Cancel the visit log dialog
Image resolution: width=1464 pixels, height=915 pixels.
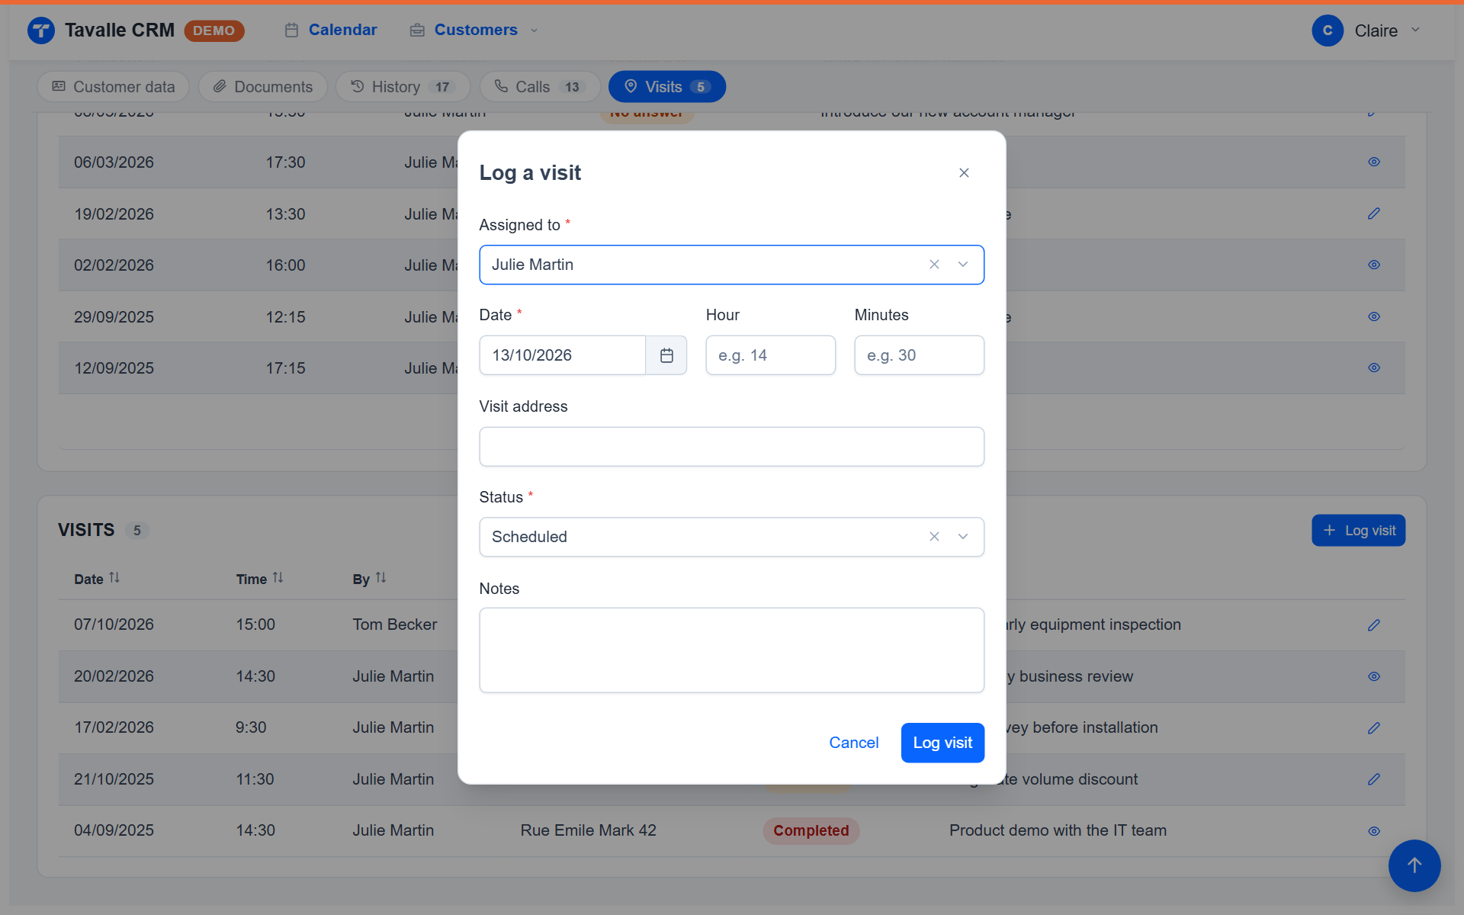tap(853, 743)
